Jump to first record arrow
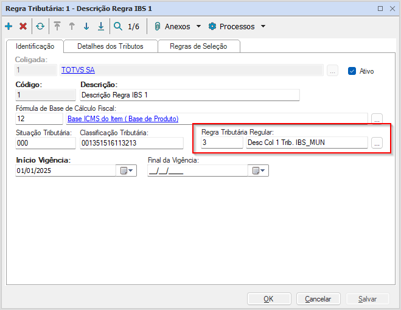The height and width of the screenshot is (310, 401). coord(57,26)
